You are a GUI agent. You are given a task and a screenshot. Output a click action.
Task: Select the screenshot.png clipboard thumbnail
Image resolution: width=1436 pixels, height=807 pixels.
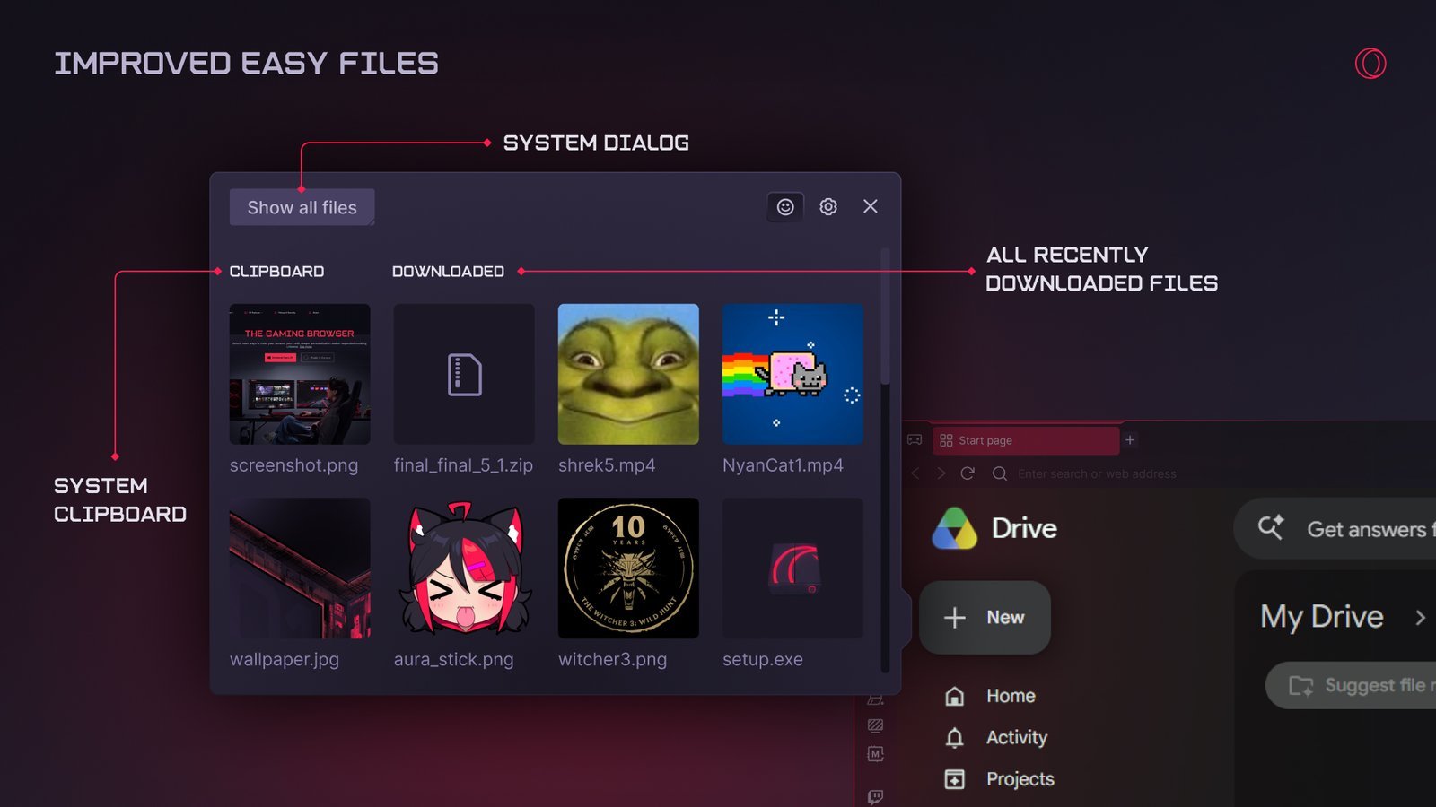click(x=300, y=374)
